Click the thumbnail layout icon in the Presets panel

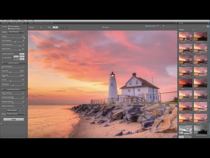(208, 26)
